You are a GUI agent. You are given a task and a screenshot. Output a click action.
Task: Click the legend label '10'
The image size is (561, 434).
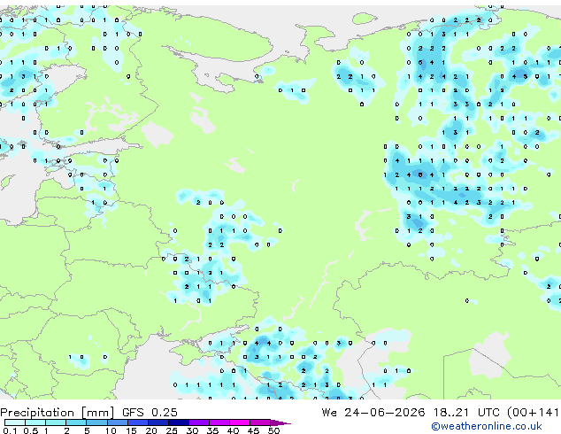111,430
